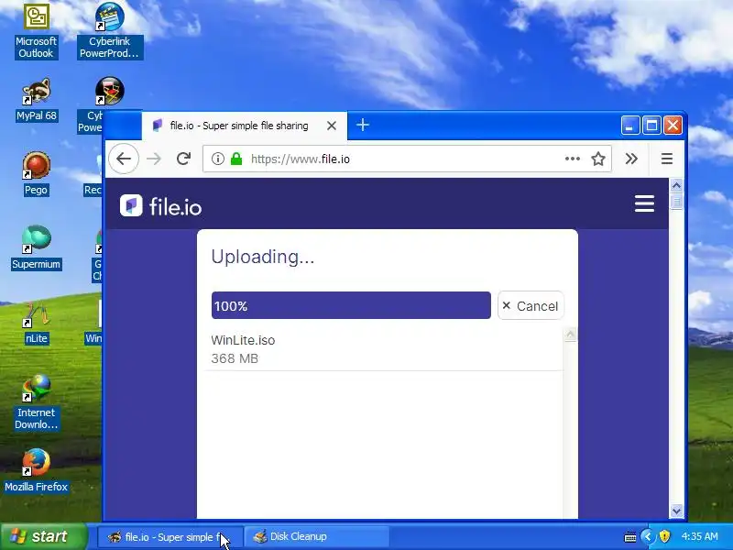Open the Cyberlink PowerProducer desktop icon
The height and width of the screenshot is (550, 733).
coord(110,31)
